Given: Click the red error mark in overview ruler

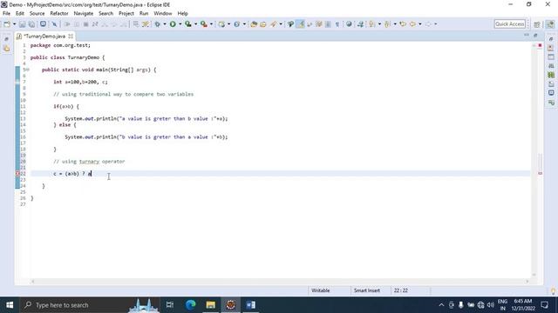Looking at the screenshot, I should tap(540, 173).
